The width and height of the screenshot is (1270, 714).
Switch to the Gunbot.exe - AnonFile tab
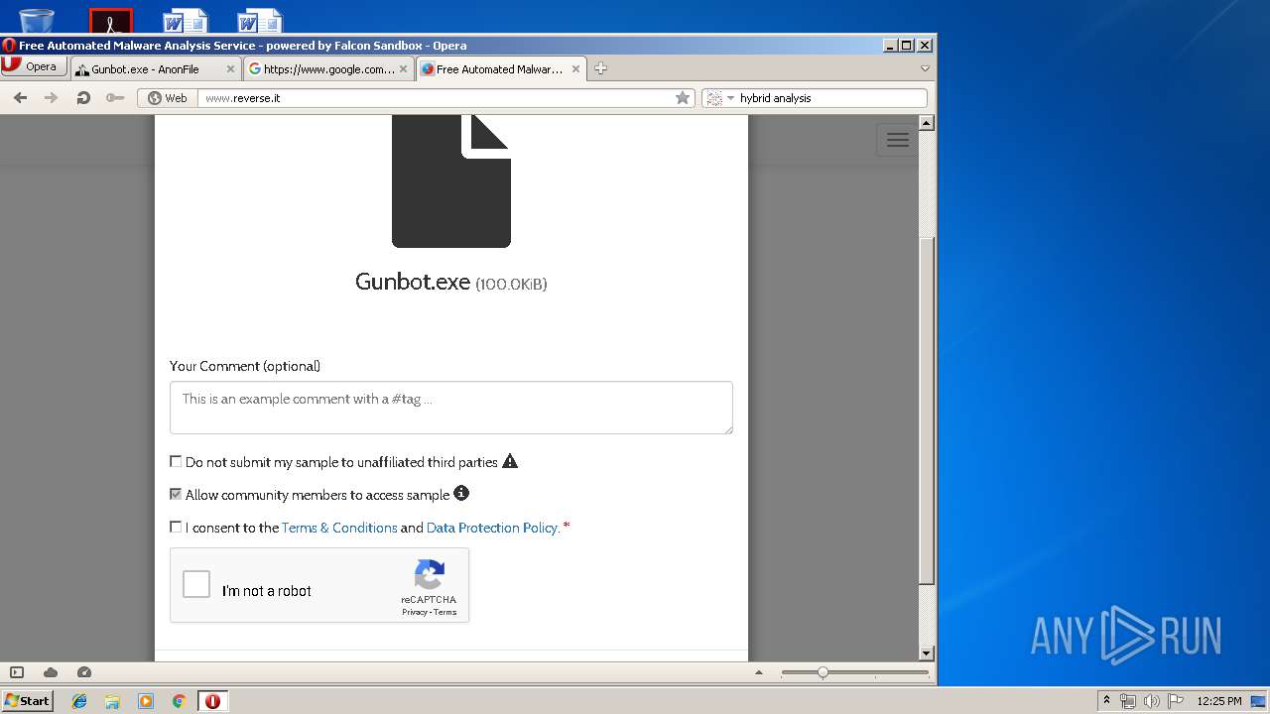156,69
